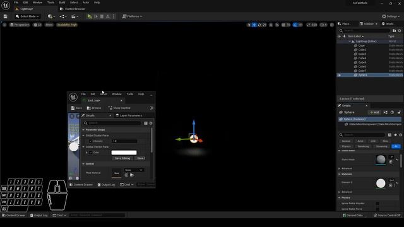Image resolution: width=404 pixels, height=227 pixels.
Task: Select Cube7 in the Outliner
Action: point(362,71)
